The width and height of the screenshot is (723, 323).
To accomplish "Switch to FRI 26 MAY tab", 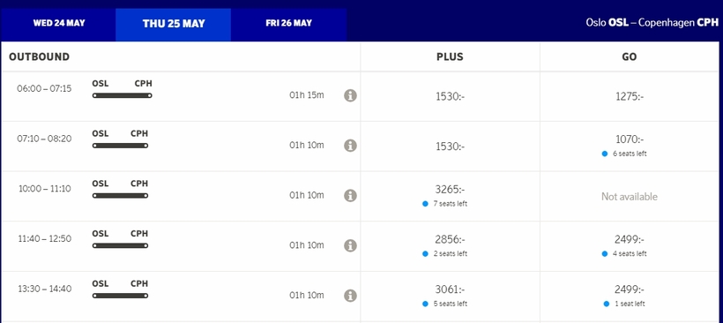I will point(288,23).
